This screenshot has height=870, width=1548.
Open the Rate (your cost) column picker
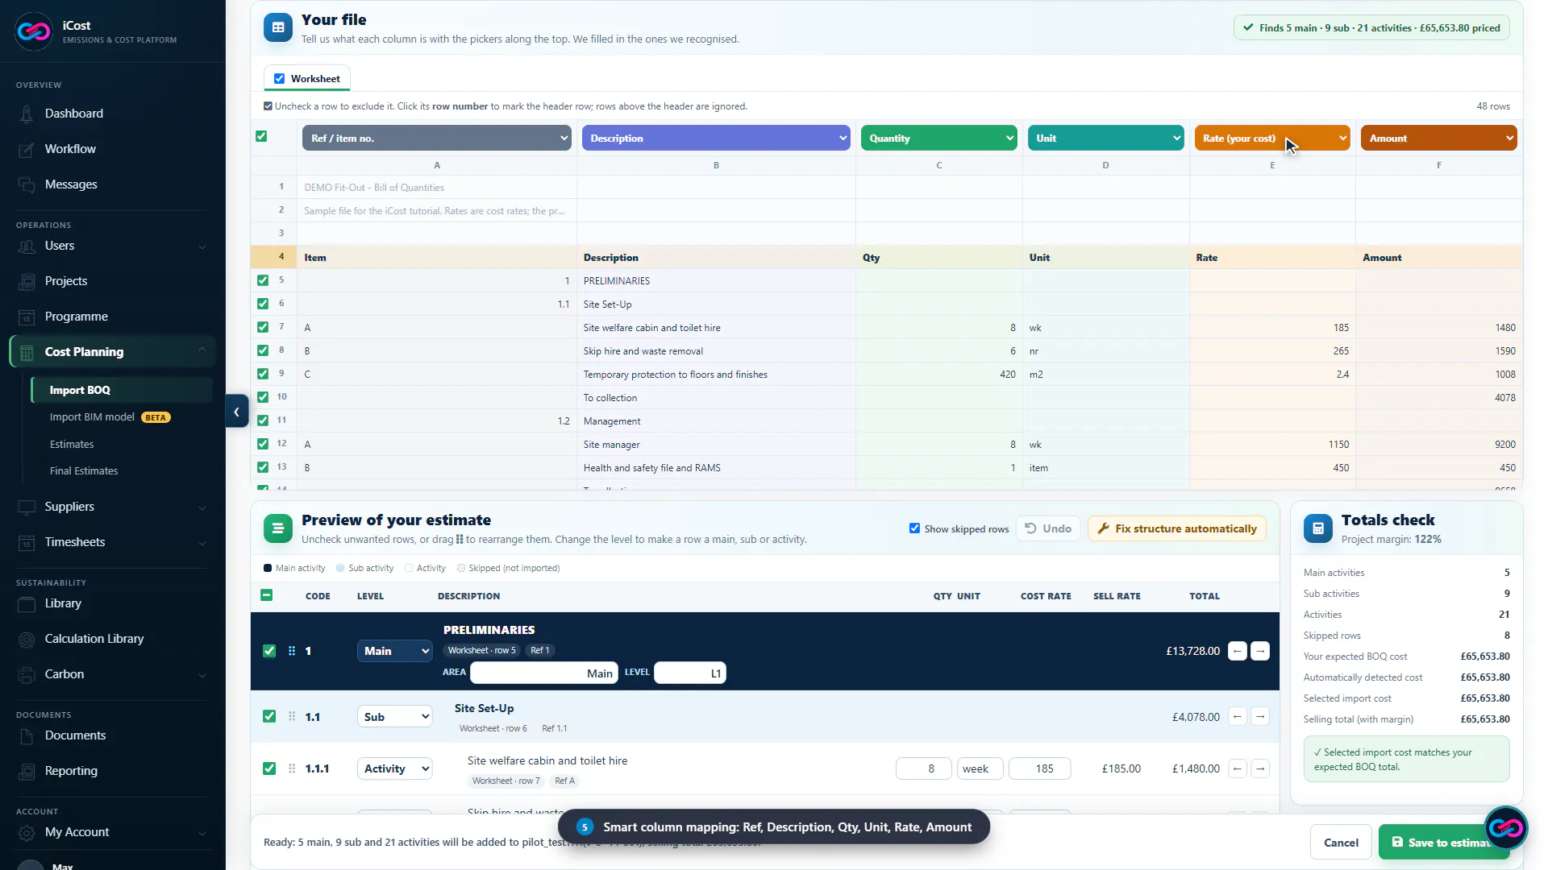point(1272,138)
